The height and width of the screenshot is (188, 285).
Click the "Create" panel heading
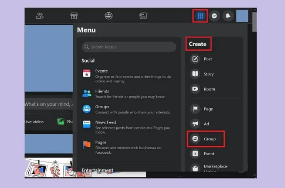pos(198,44)
